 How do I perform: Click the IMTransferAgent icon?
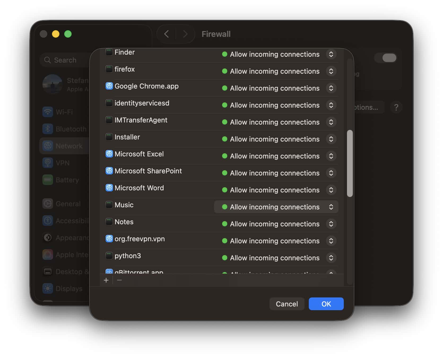point(109,120)
